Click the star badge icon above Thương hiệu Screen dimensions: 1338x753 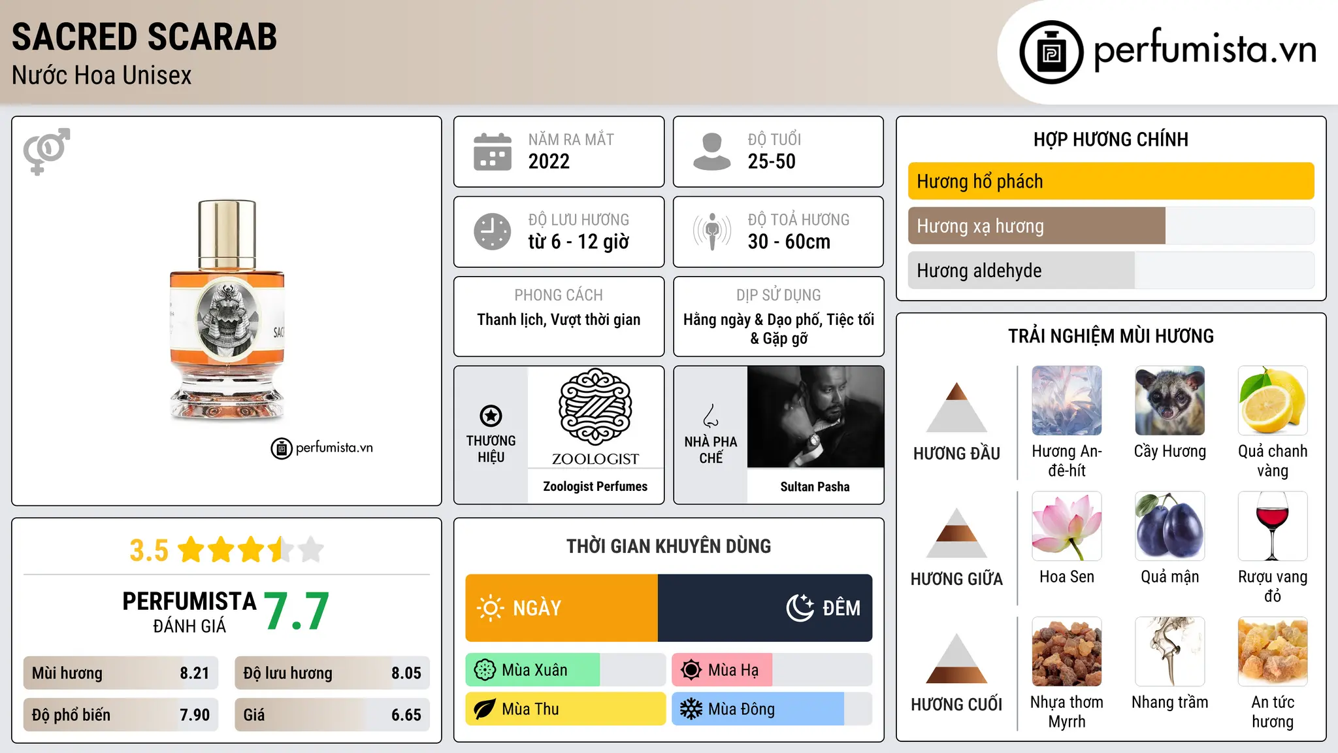491,416
